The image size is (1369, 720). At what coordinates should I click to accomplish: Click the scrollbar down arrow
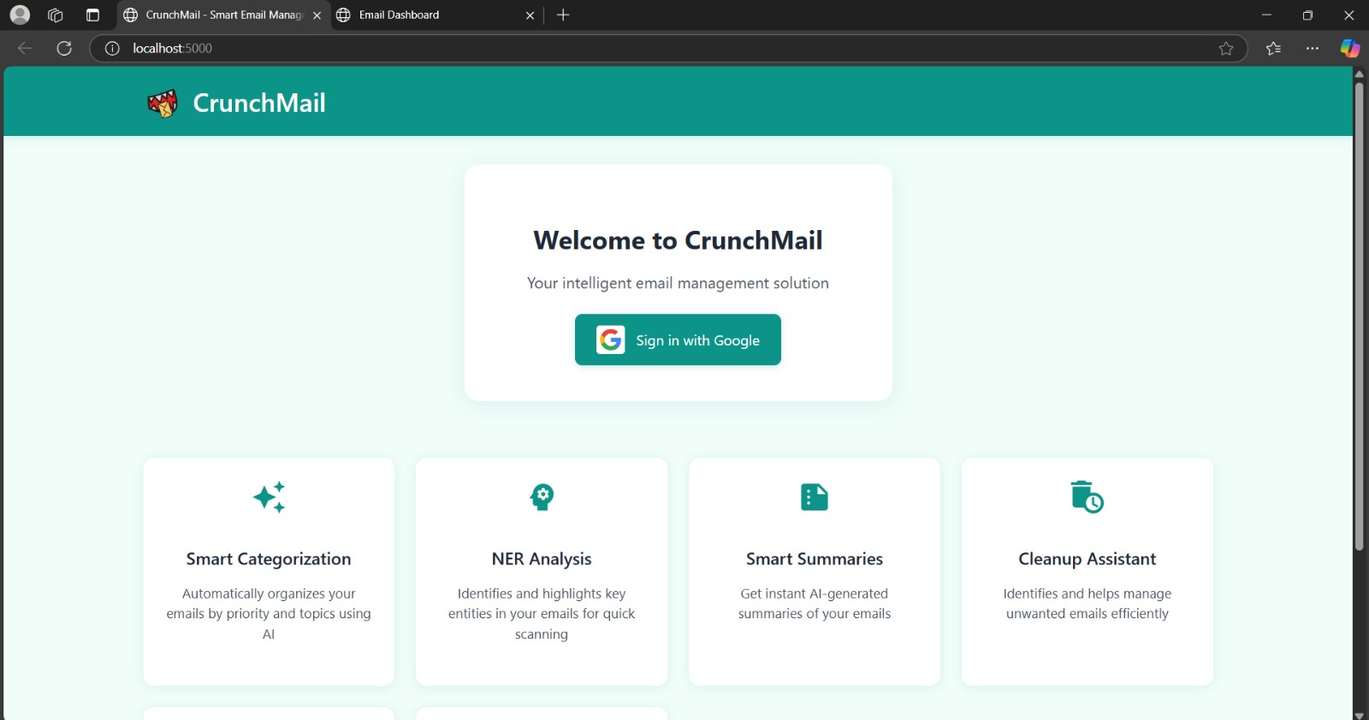pyautogui.click(x=1359, y=715)
